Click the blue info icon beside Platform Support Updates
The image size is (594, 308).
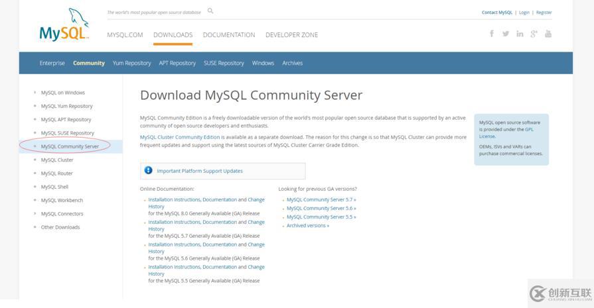click(x=149, y=170)
